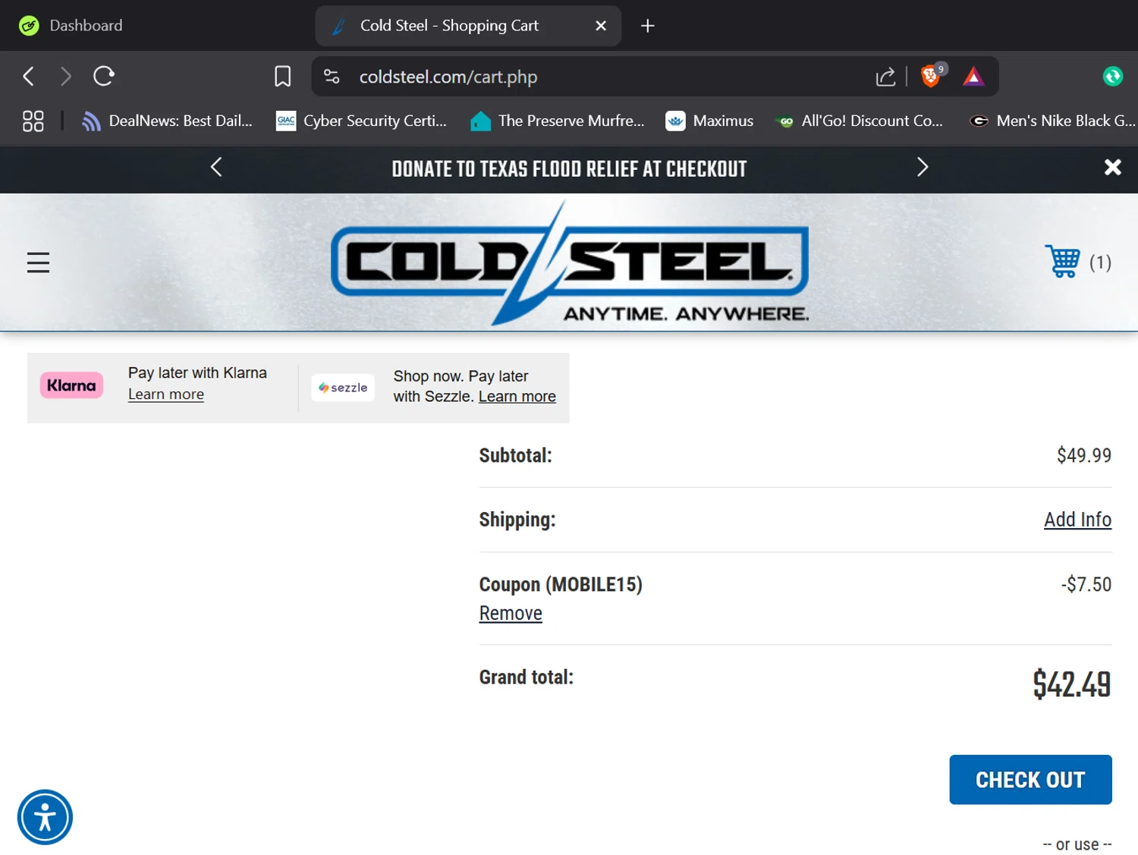Open The Preserve Murfre... bookmark
Viewport: 1138px width, 855px height.
click(558, 121)
